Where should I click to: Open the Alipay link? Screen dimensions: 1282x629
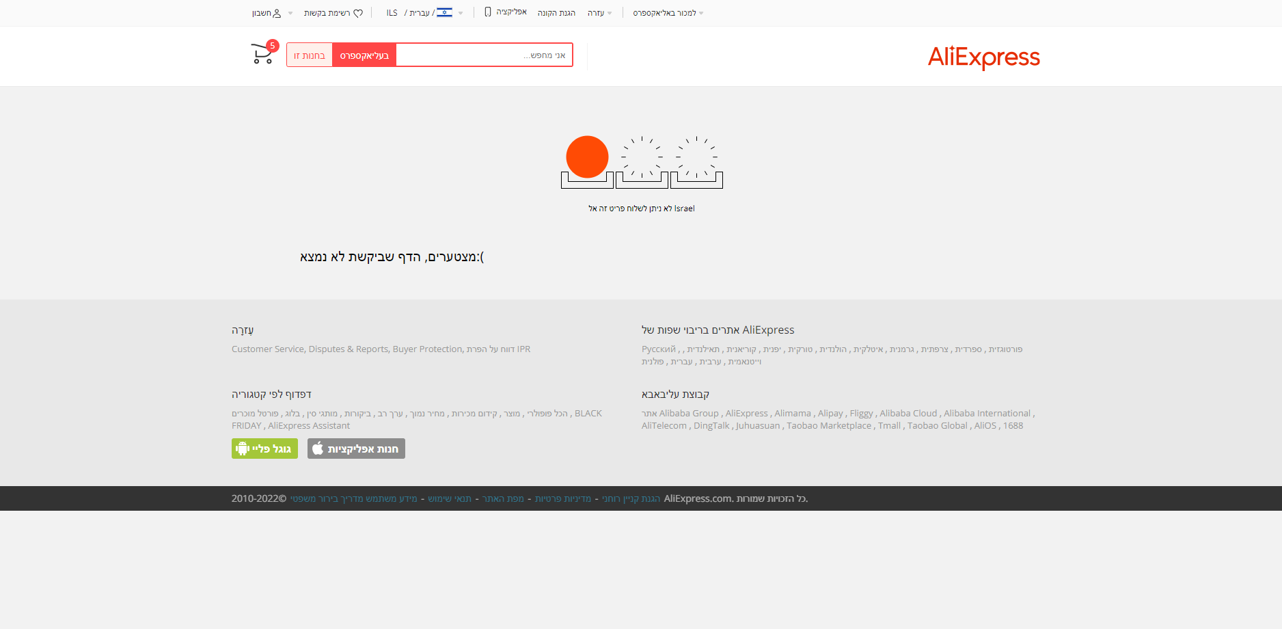pos(830,413)
